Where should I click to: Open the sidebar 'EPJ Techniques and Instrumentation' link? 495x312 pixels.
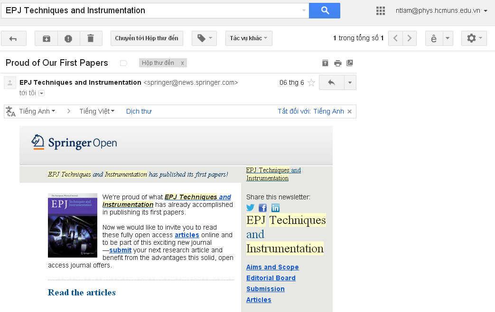tap(273, 174)
